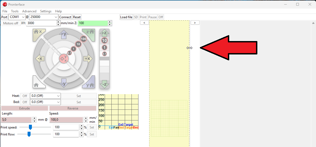Click the extrude Length input field

click(16, 120)
